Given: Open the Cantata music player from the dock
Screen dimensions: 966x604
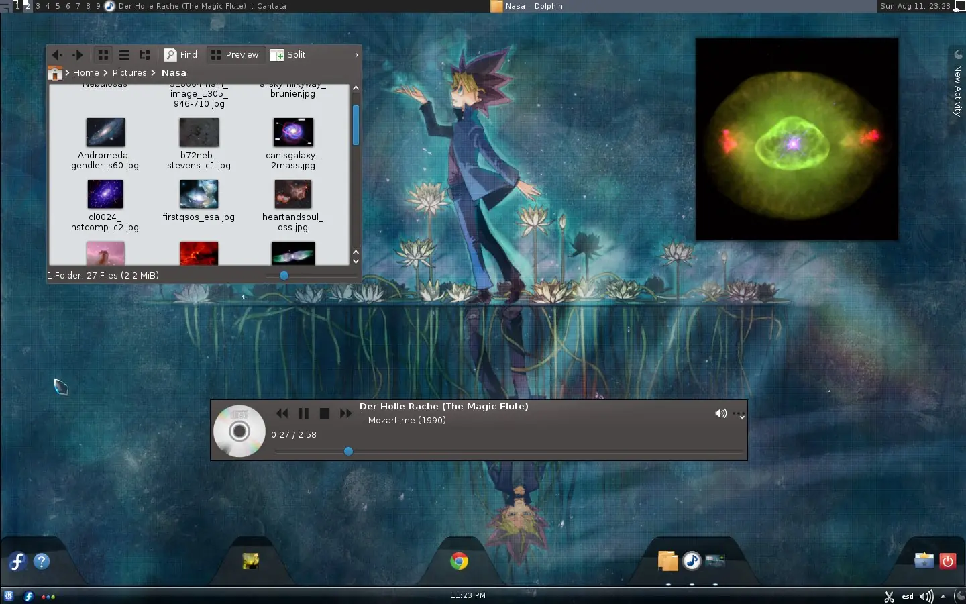Looking at the screenshot, I should pyautogui.click(x=692, y=561).
